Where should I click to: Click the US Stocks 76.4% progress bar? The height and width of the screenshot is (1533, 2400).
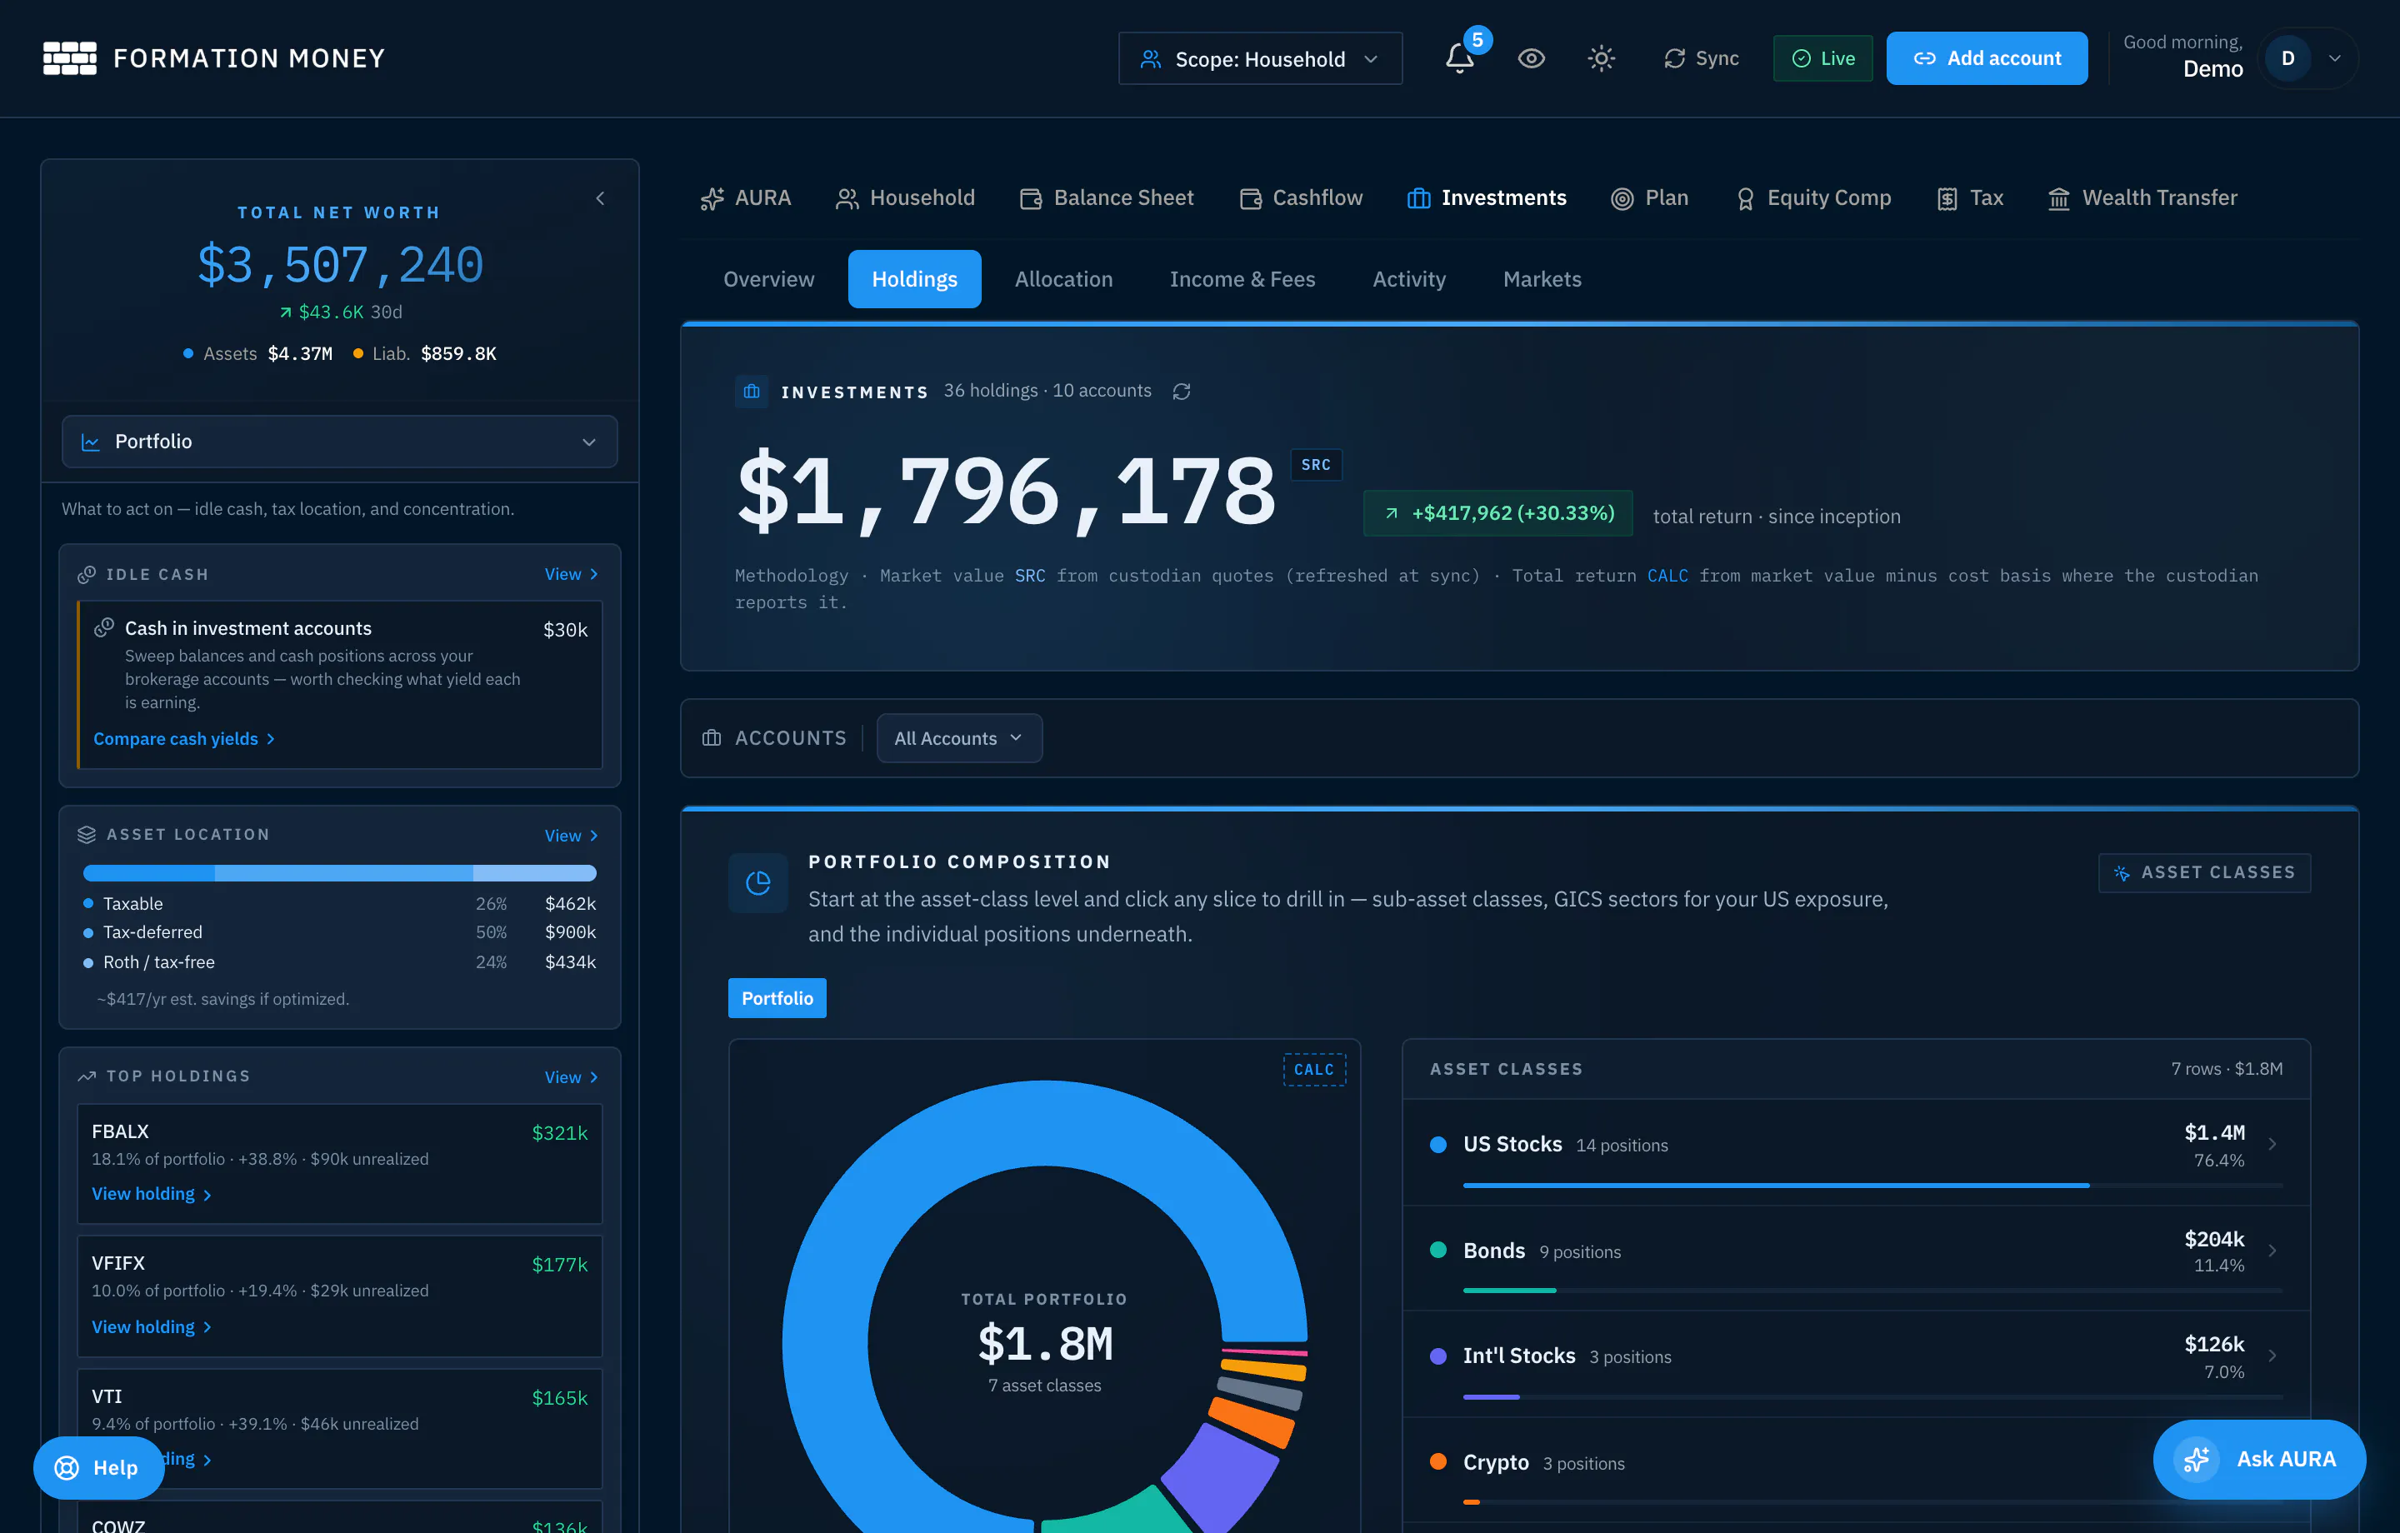click(1872, 1185)
